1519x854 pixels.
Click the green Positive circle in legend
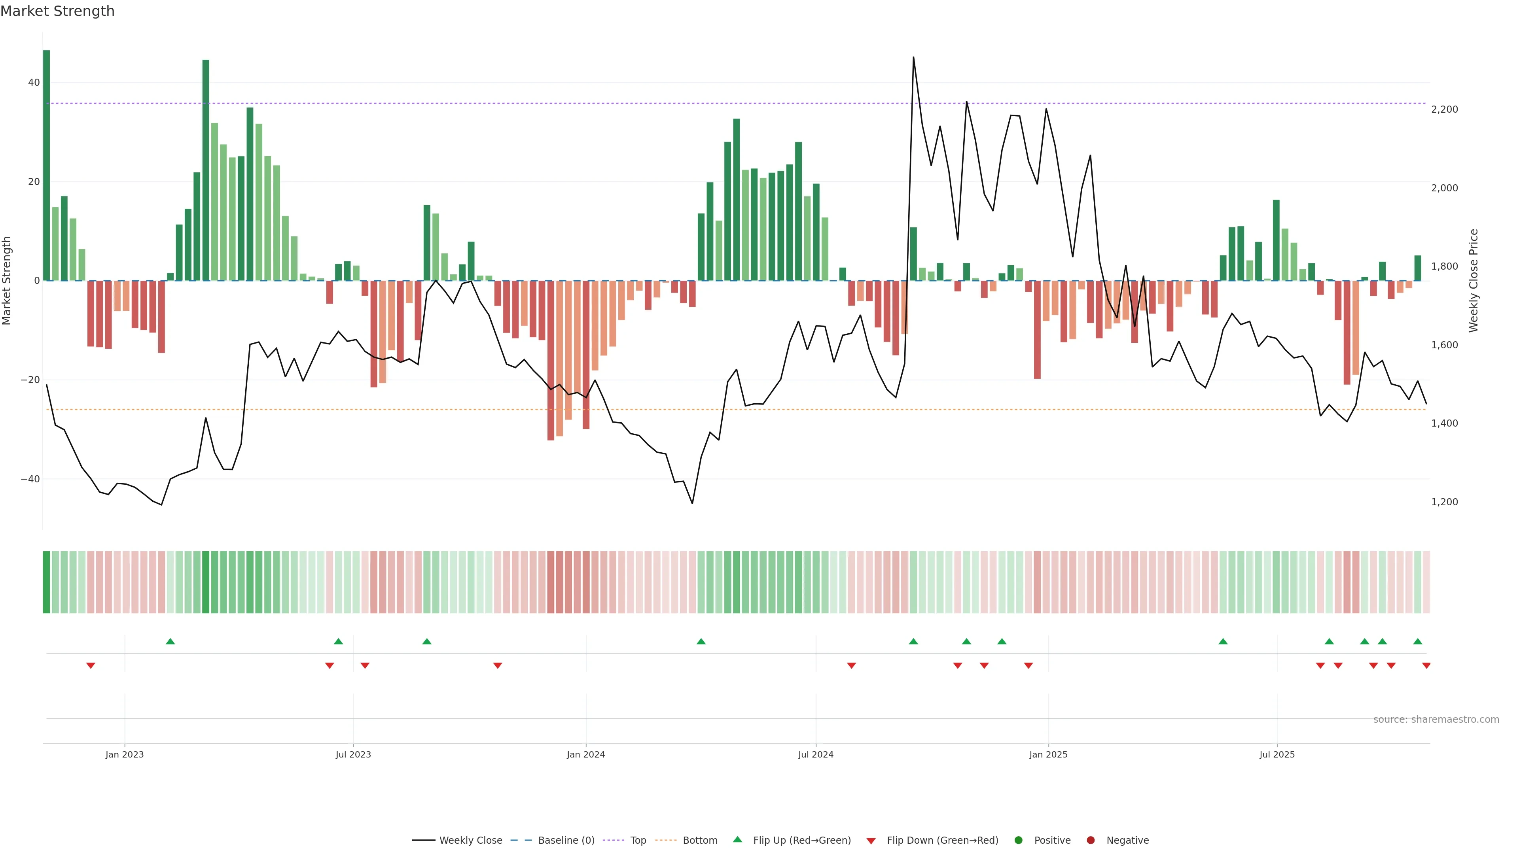pyautogui.click(x=1018, y=840)
